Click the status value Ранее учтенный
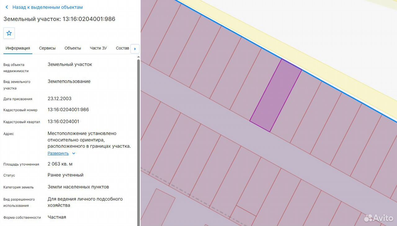This screenshot has width=397, height=226. click(65, 175)
